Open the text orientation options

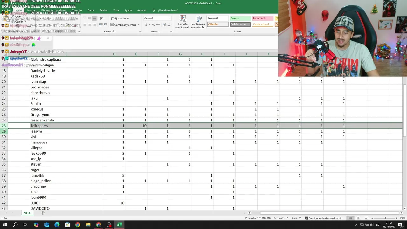pyautogui.click(x=102, y=18)
